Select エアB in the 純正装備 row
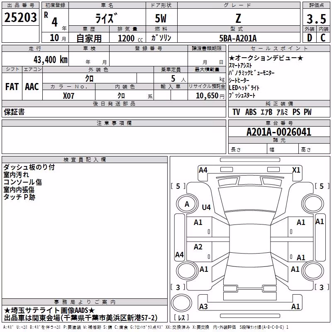This screenshot has width=332, height=332. (266, 112)
